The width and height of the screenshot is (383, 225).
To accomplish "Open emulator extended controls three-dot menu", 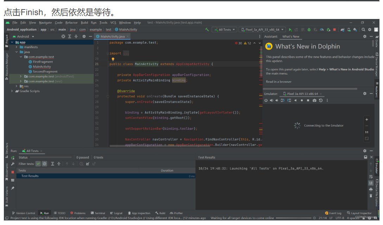I will (x=327, y=100).
